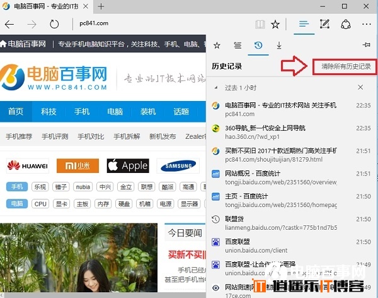Open the 电脑 navigation item
This screenshot has width=378, height=298.
[x=115, y=111]
